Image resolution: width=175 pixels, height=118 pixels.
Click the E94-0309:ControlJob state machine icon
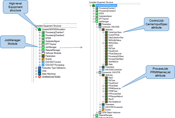point(103,70)
